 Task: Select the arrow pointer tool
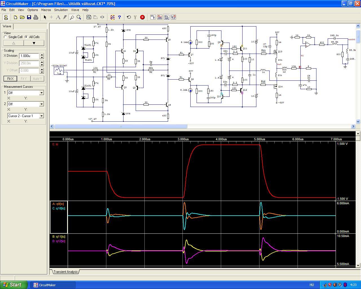(45, 17)
